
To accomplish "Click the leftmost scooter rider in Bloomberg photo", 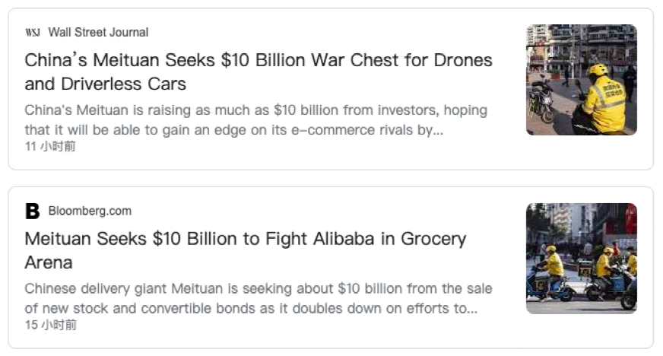I will coord(550,275).
